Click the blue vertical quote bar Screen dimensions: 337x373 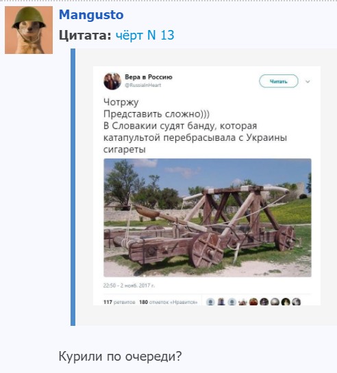73,187
